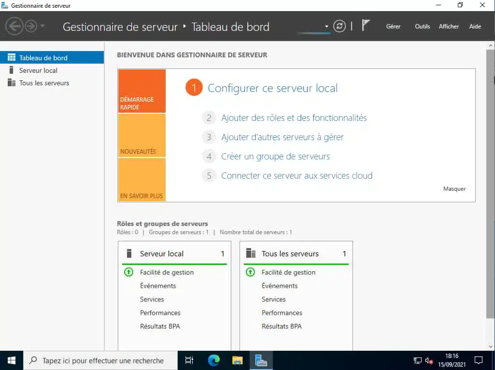
Task: Open the Gérer menu
Action: pos(393,26)
